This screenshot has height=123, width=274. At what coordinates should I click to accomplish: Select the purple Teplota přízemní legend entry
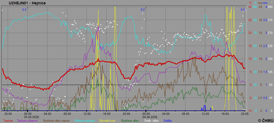click(27, 121)
